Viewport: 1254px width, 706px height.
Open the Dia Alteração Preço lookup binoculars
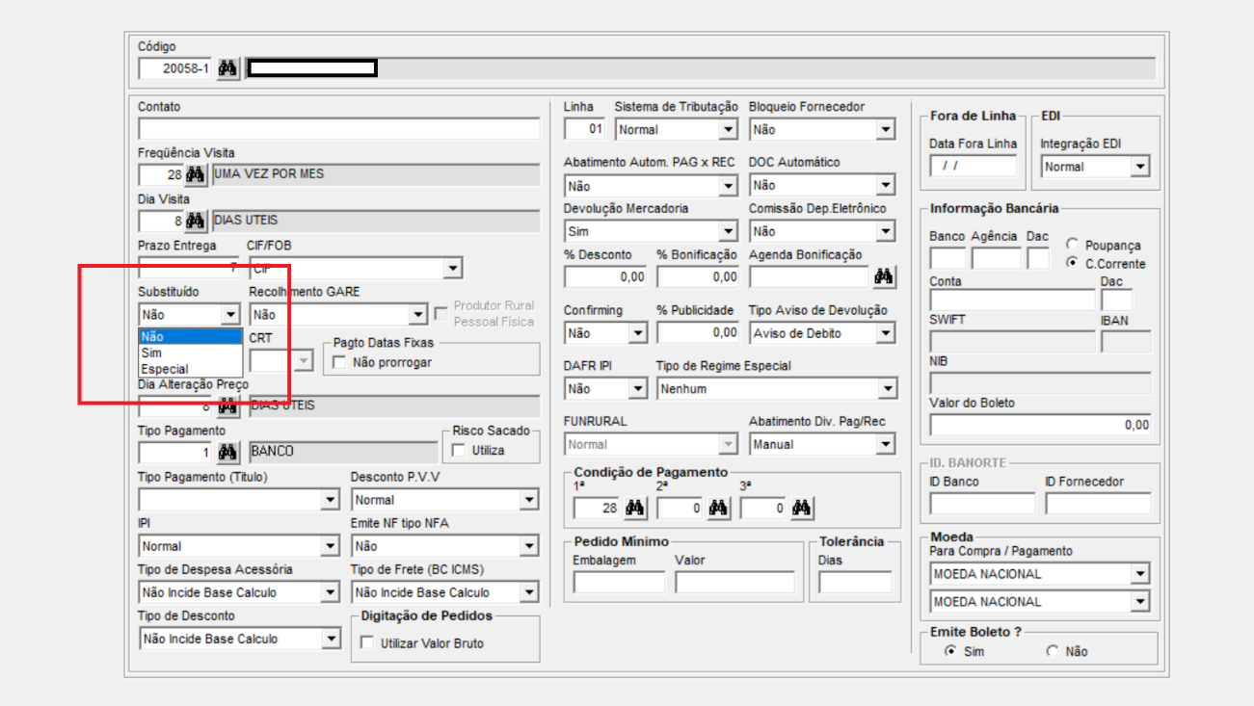228,405
